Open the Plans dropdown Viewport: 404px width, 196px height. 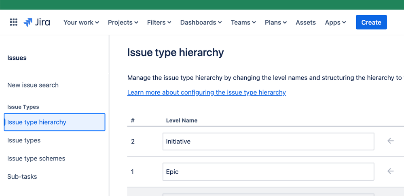(x=276, y=22)
